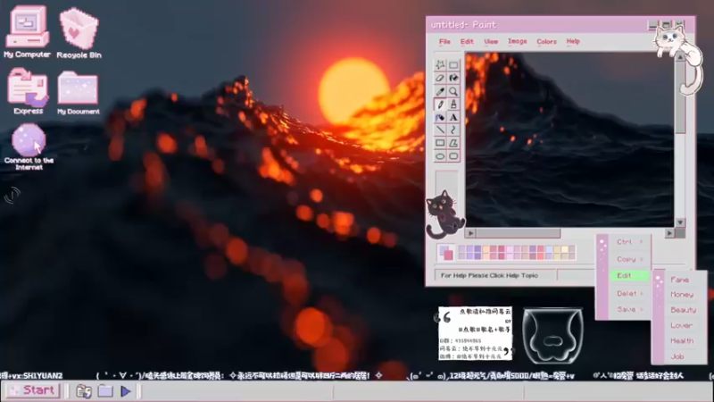The height and width of the screenshot is (402, 714).
Task: Open the Edit menu in Paint menu bar
Action: pyautogui.click(x=467, y=41)
